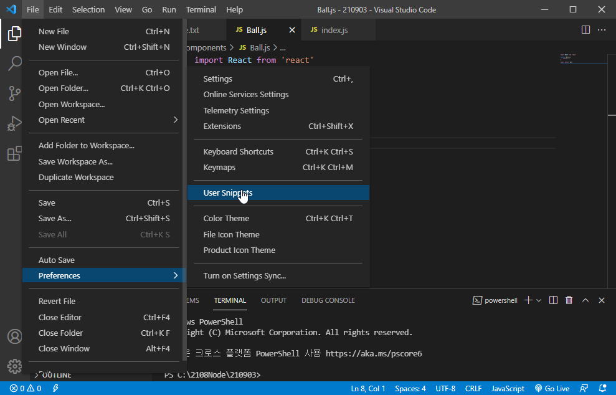Open the Accounts icon in the activity bar

(x=14, y=337)
